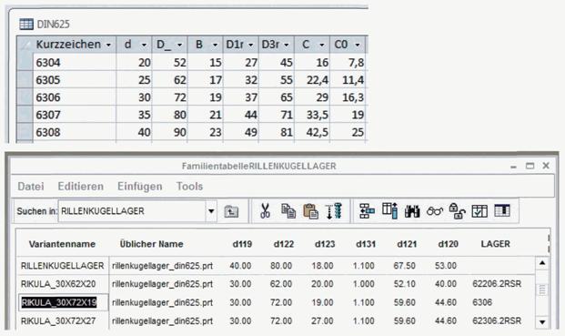Click the 42,5 cell in C column

(x=312, y=132)
